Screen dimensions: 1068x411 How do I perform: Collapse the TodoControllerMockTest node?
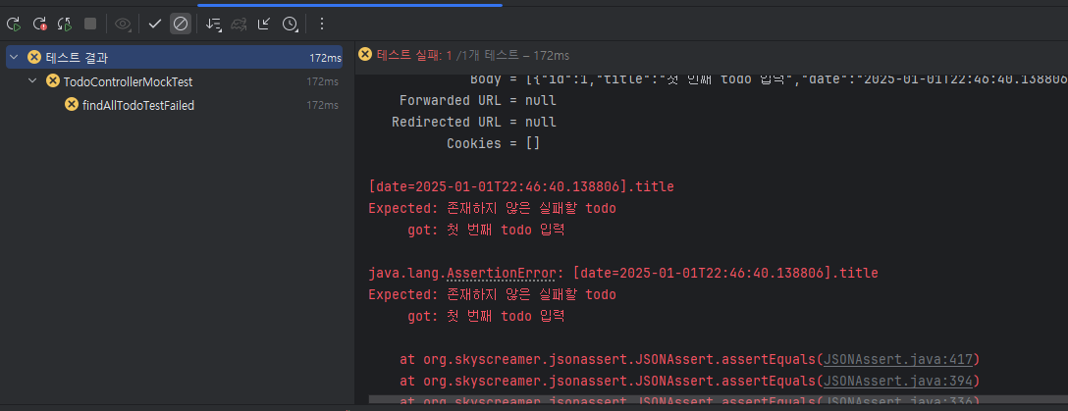pos(32,81)
